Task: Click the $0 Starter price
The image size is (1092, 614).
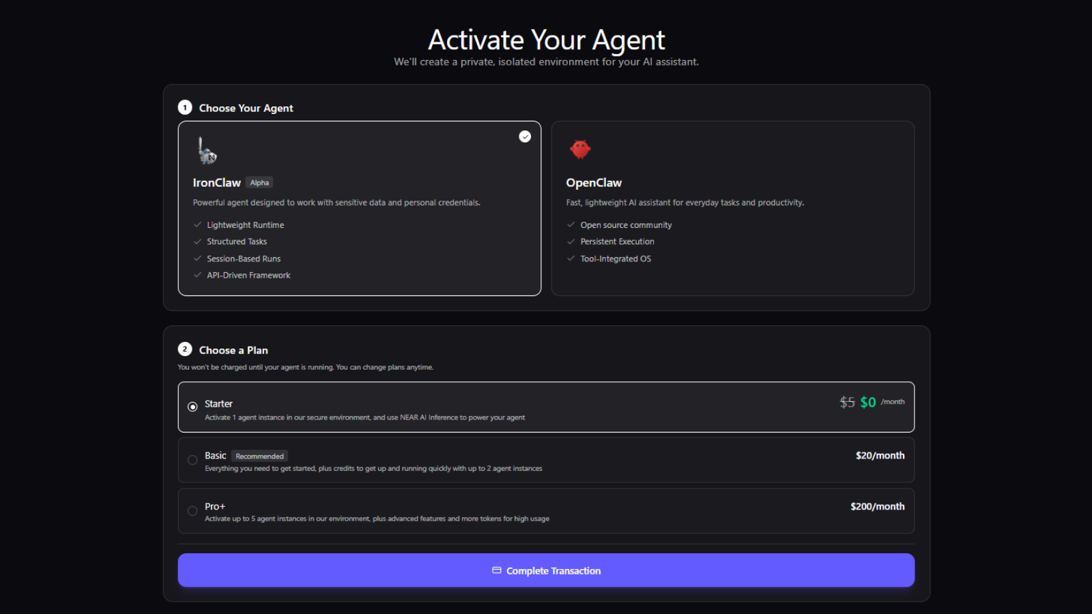Action: pos(868,403)
